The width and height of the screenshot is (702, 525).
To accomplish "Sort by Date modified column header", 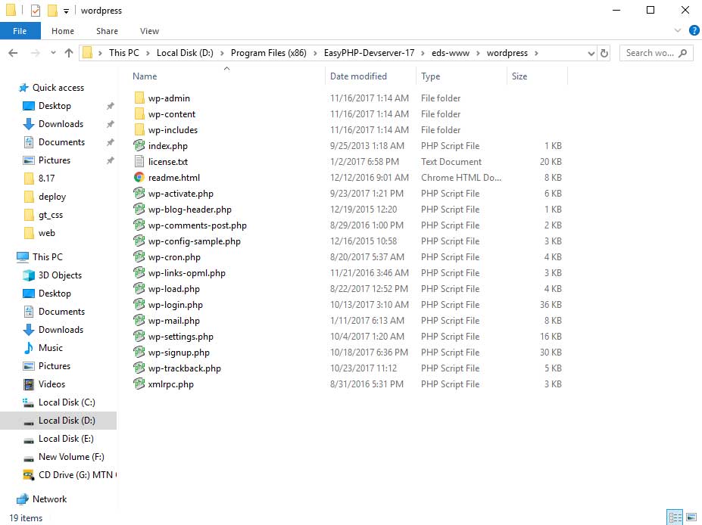I will [x=370, y=76].
